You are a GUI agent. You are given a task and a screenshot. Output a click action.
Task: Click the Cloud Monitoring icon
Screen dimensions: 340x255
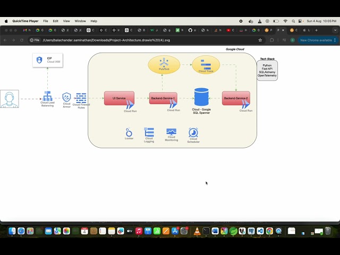click(171, 132)
